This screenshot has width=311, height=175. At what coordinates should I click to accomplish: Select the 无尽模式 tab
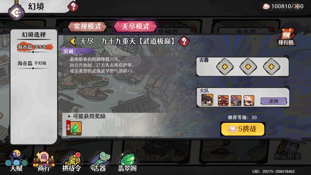(x=135, y=26)
